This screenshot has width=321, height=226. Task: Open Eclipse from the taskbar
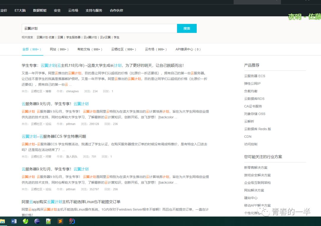tap(37, 221)
